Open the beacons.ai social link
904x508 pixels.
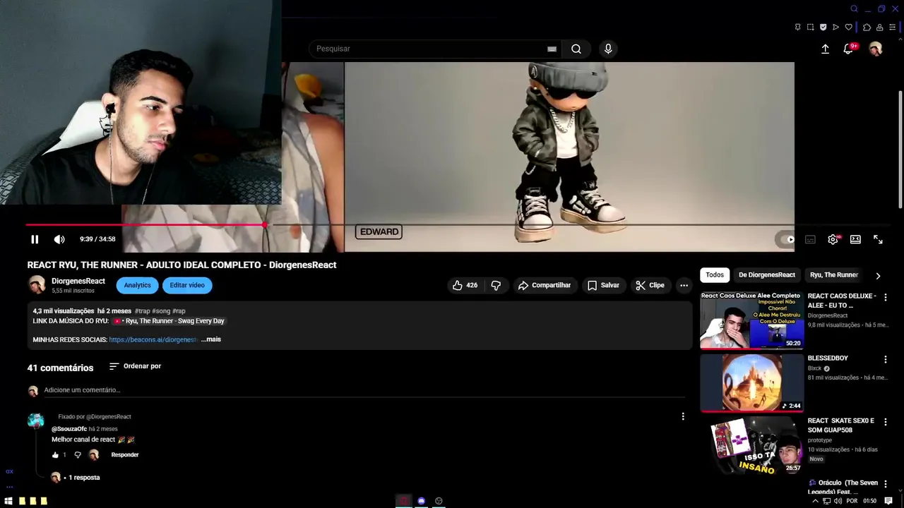click(x=153, y=339)
